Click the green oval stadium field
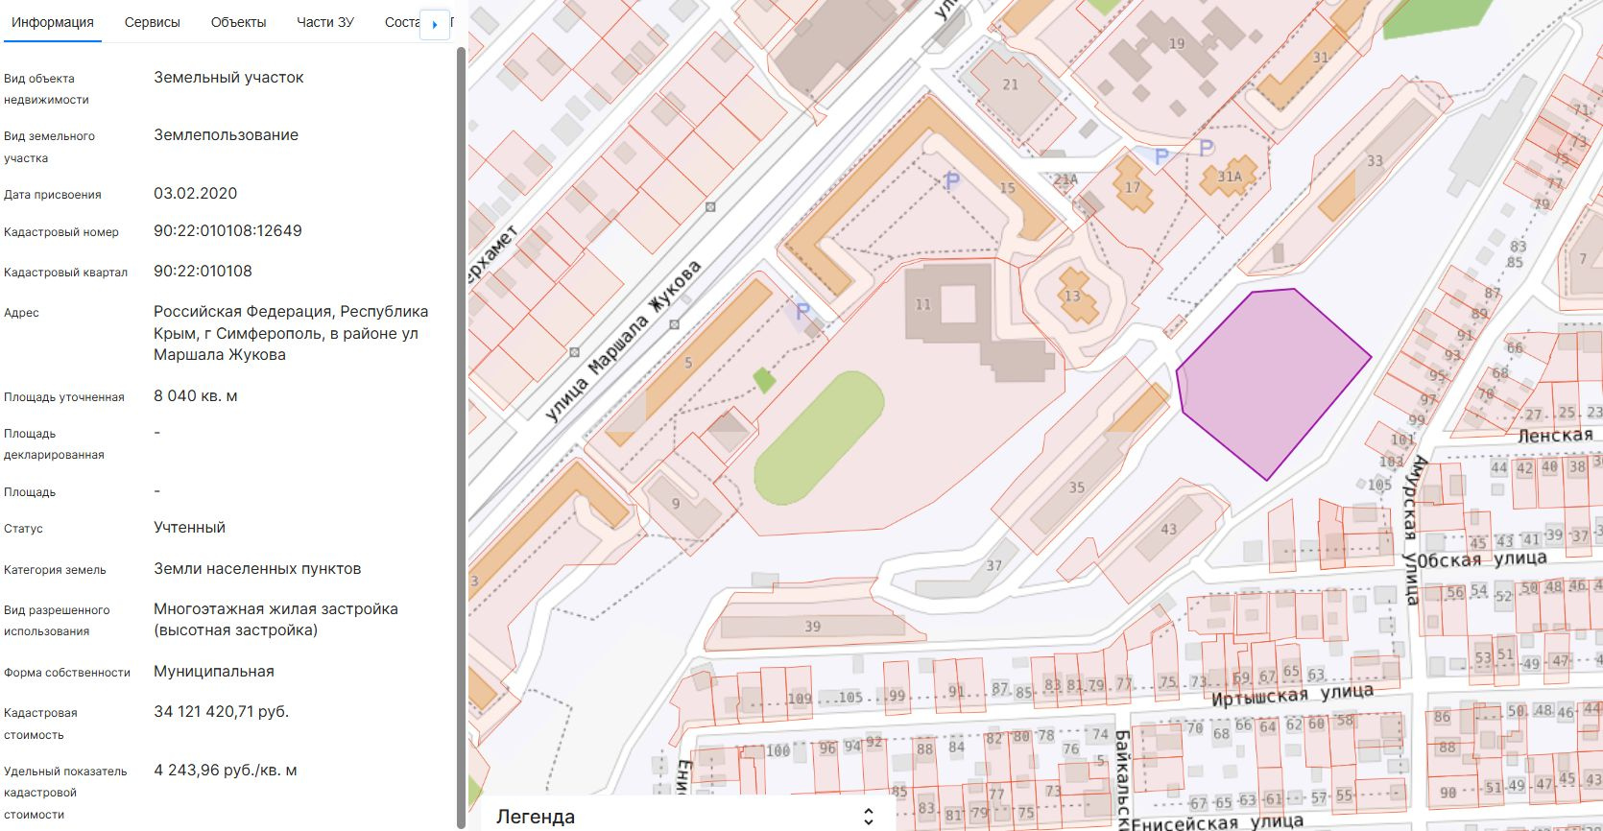 [x=819, y=438]
